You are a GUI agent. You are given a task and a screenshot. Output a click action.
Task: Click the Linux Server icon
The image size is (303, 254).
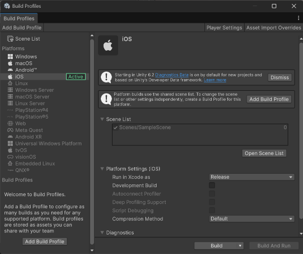pyautogui.click(x=10, y=104)
